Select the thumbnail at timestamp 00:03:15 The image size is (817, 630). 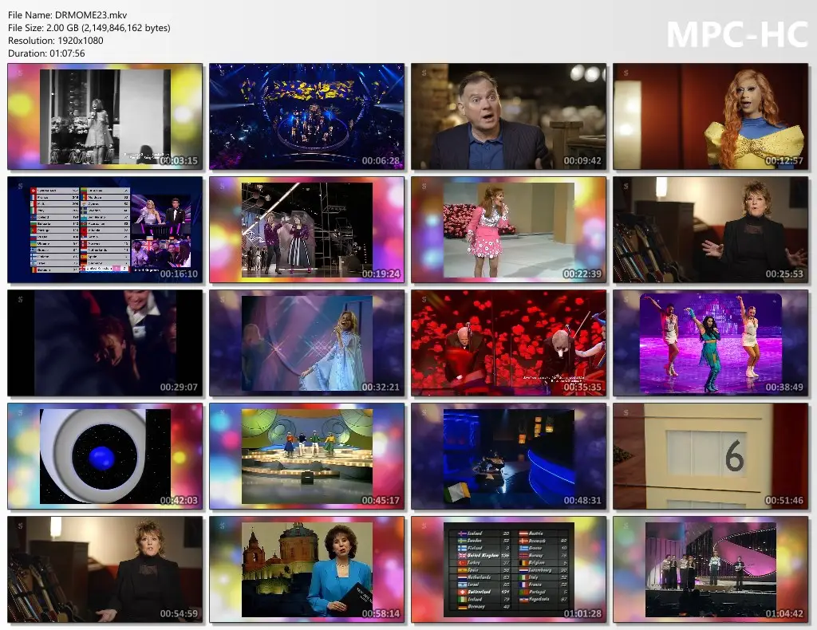tap(105, 116)
